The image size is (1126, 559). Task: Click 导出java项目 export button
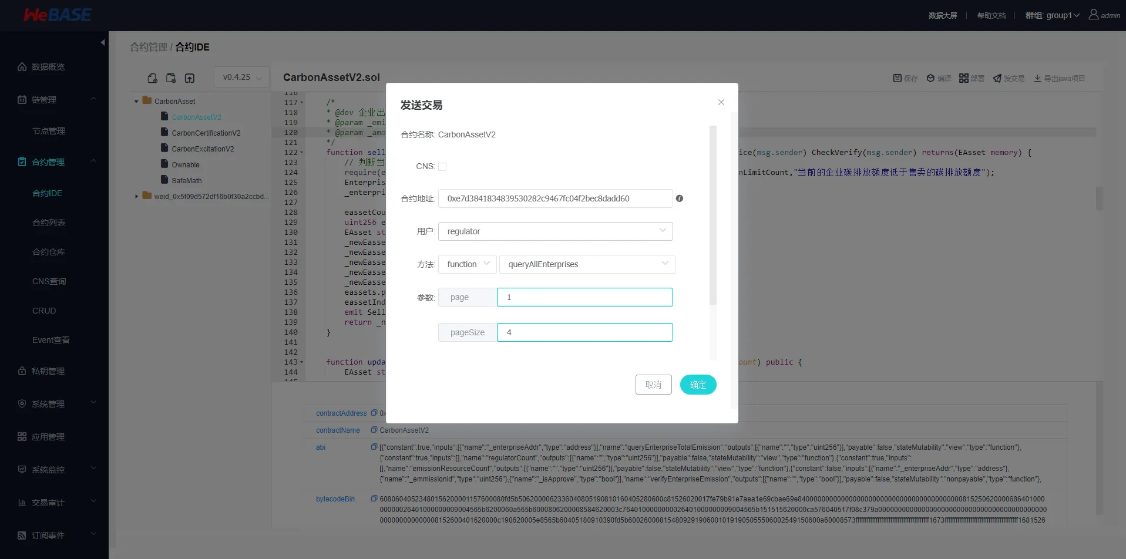[1059, 78]
